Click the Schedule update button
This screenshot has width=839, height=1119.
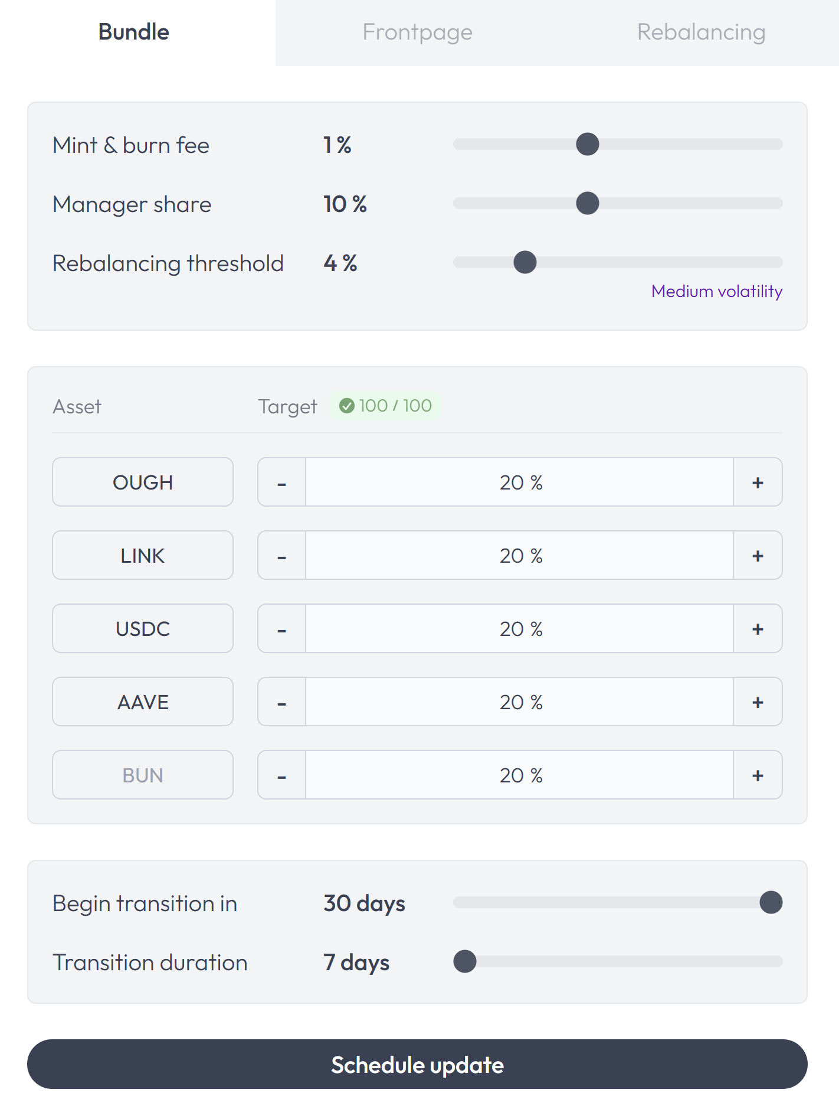(417, 1065)
